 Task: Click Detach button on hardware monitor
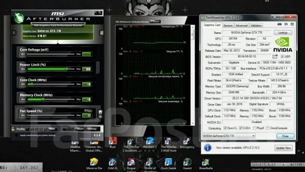click(x=155, y=21)
